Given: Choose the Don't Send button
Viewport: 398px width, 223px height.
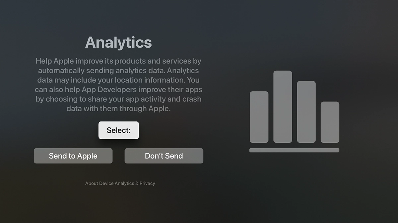Looking at the screenshot, I should pyautogui.click(x=164, y=156).
